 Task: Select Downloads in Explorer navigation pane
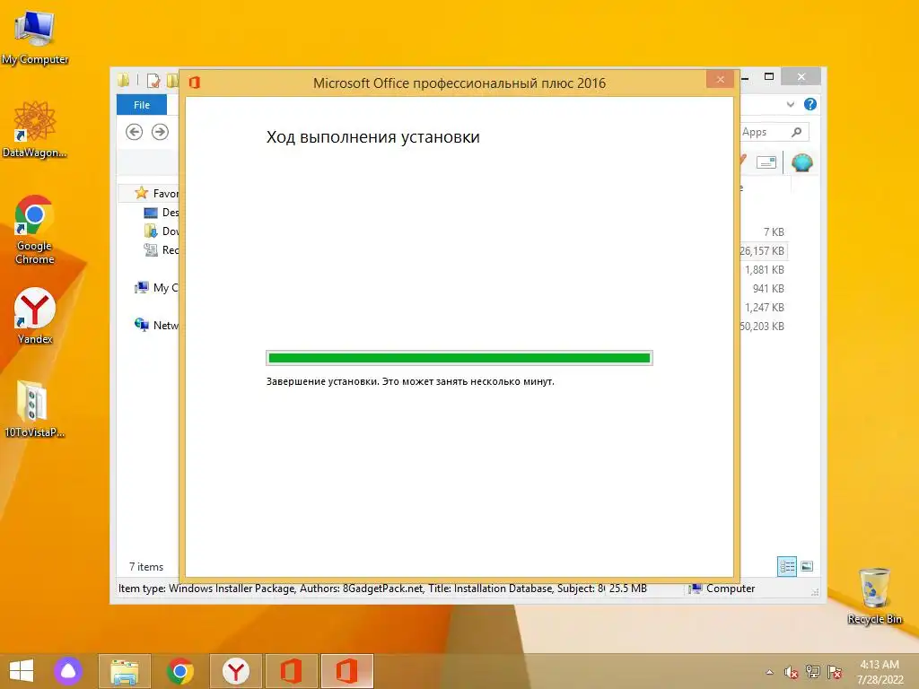(161, 231)
